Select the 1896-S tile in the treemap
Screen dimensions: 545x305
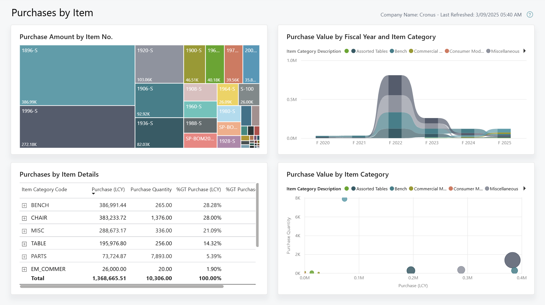[x=77, y=75]
